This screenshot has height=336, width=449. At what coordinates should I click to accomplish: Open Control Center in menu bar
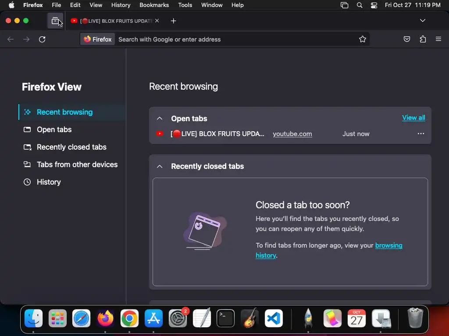tap(374, 5)
